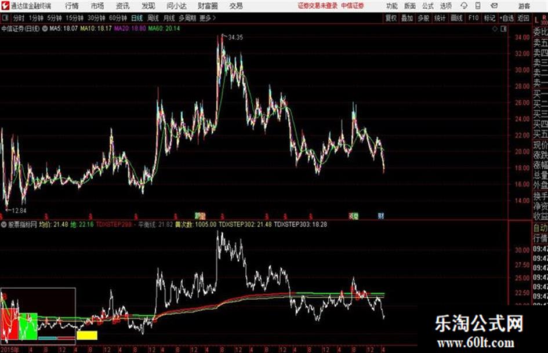Switch to 60分钟 period
548x353 pixels.
pyautogui.click(x=118, y=18)
